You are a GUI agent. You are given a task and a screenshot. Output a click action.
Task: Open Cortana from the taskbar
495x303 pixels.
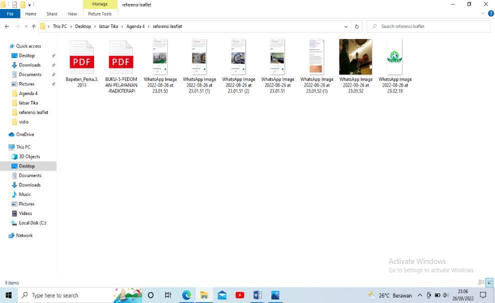151,295
